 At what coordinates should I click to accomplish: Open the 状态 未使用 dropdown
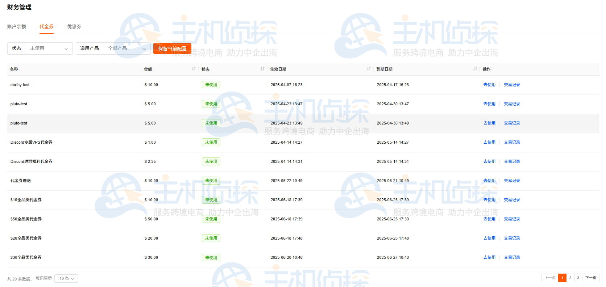point(49,48)
